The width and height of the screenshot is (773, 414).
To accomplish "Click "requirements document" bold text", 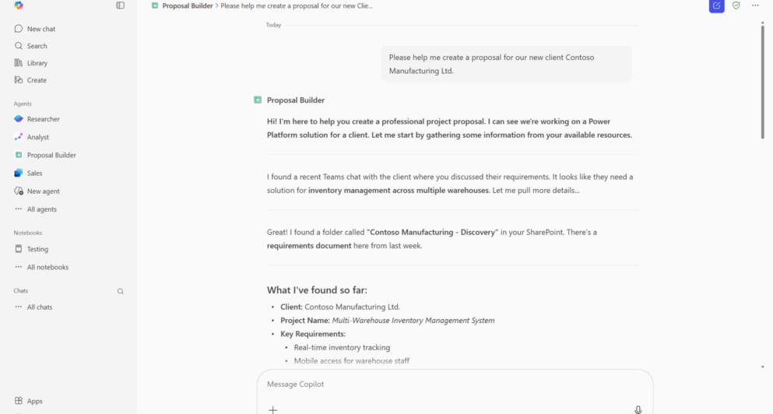I will (309, 245).
